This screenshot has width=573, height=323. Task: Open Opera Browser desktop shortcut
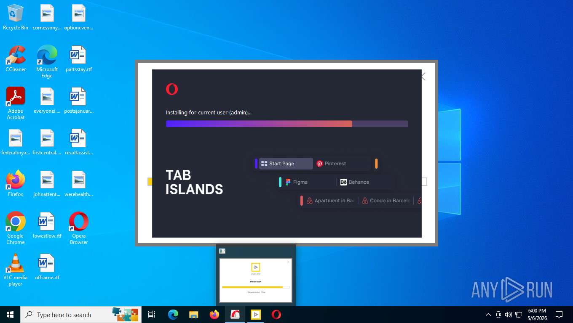pyautogui.click(x=79, y=228)
